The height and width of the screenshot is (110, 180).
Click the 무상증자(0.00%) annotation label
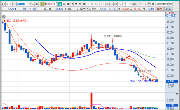click(143, 71)
